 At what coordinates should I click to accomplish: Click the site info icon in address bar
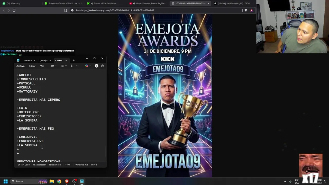tap(72, 10)
